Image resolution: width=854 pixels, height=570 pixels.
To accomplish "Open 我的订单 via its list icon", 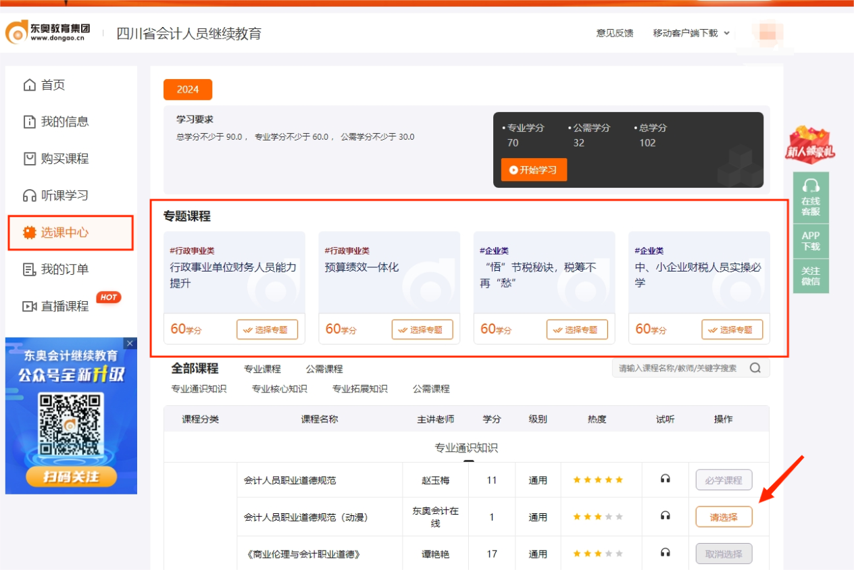I will tap(29, 269).
